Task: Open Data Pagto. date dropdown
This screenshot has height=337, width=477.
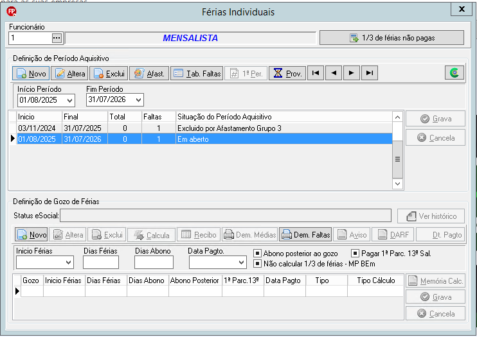Action: 242,263
